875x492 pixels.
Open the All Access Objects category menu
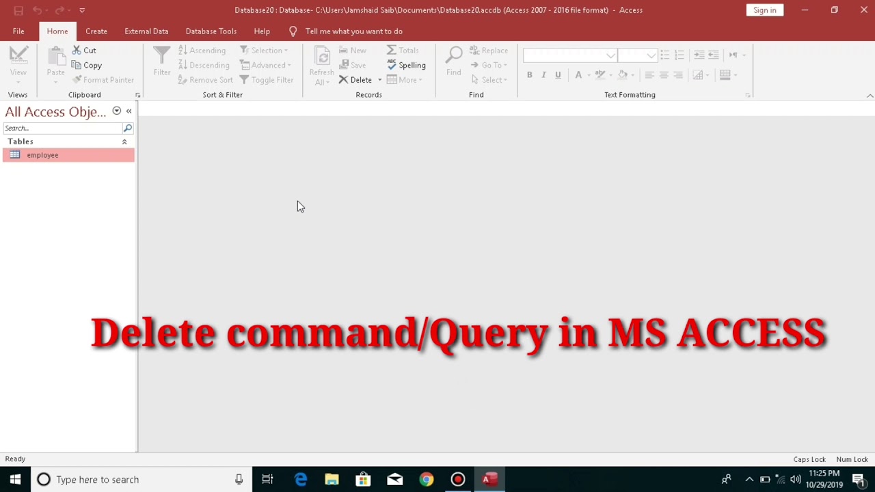(x=117, y=111)
